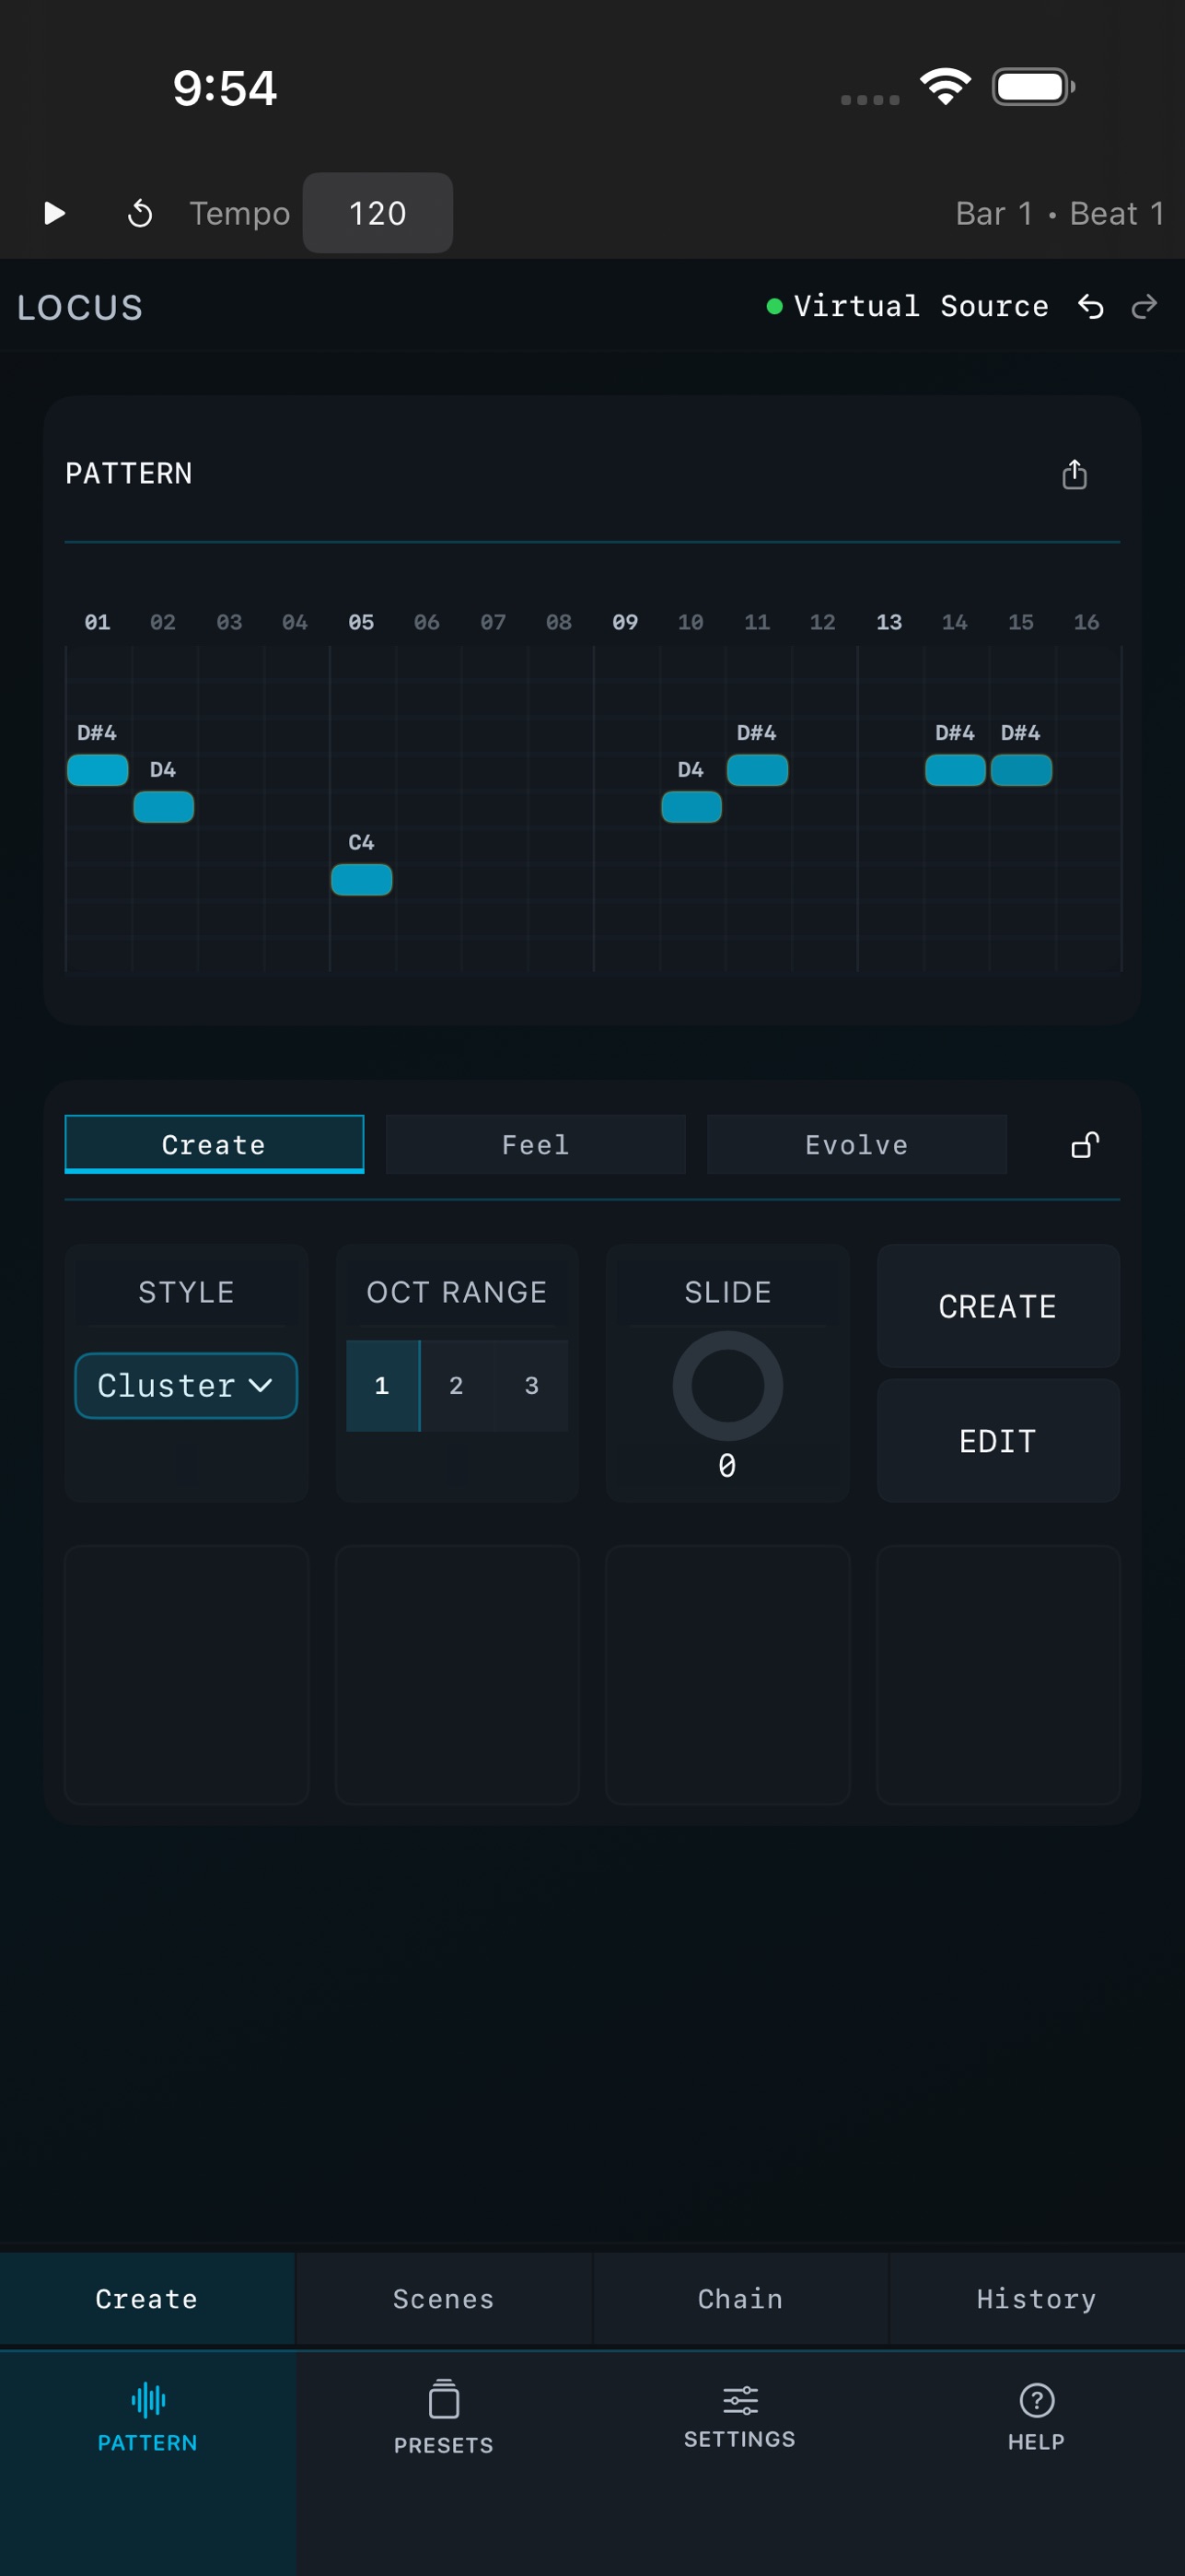Edit the Tempo value 120
Image resolution: width=1185 pixels, height=2576 pixels.
coord(378,213)
